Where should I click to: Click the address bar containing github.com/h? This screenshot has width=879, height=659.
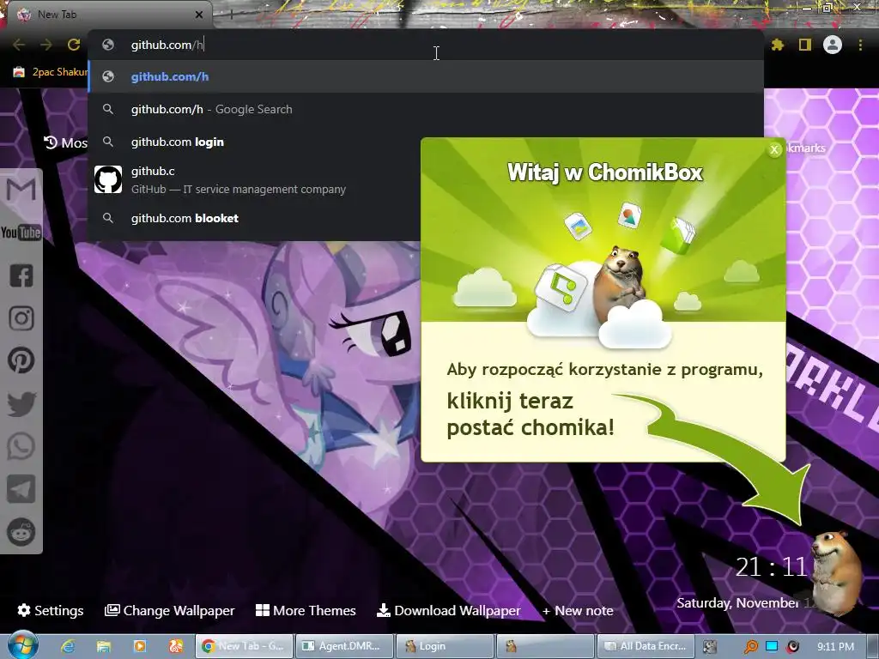click(426, 45)
